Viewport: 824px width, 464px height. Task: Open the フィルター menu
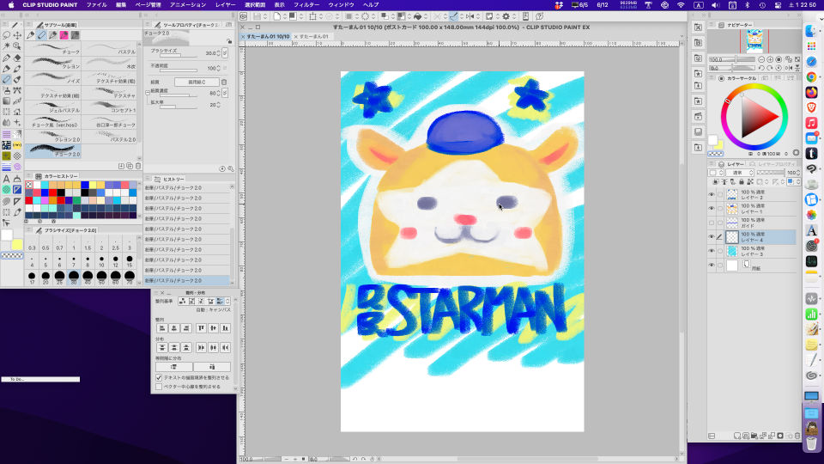306,5
